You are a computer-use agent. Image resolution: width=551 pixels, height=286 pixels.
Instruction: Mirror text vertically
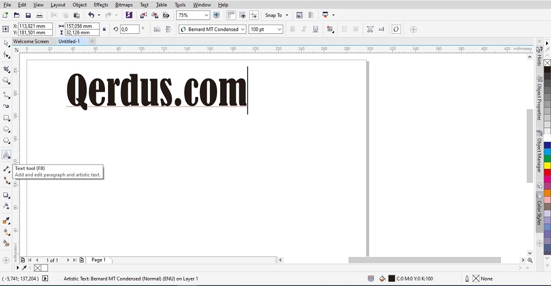click(168, 30)
